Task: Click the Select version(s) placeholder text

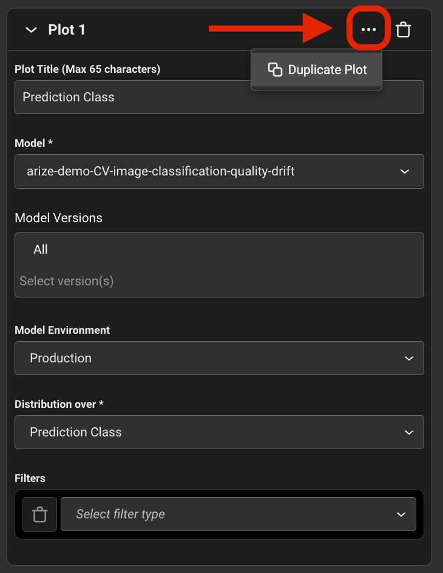Action: tap(67, 281)
